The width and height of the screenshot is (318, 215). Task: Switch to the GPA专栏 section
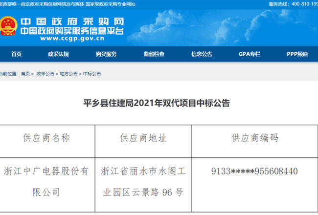[x=249, y=54]
